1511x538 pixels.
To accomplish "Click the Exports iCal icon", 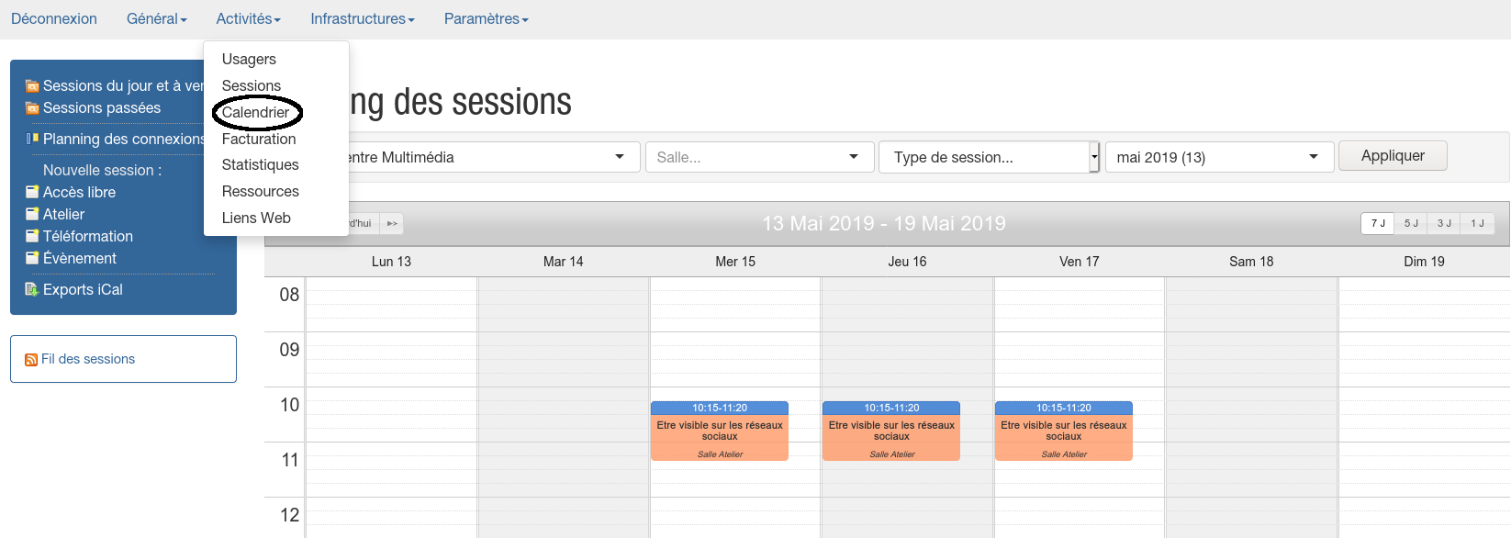I will (32, 290).
